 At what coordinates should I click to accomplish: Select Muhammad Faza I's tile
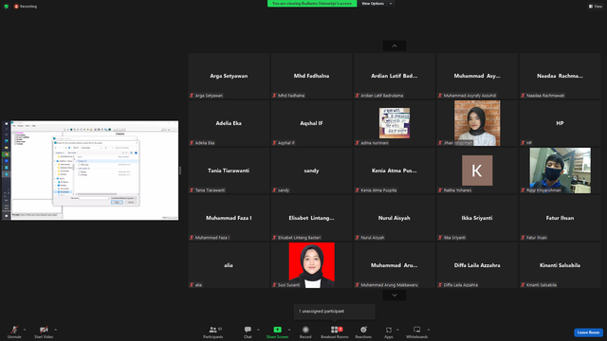coord(229,218)
